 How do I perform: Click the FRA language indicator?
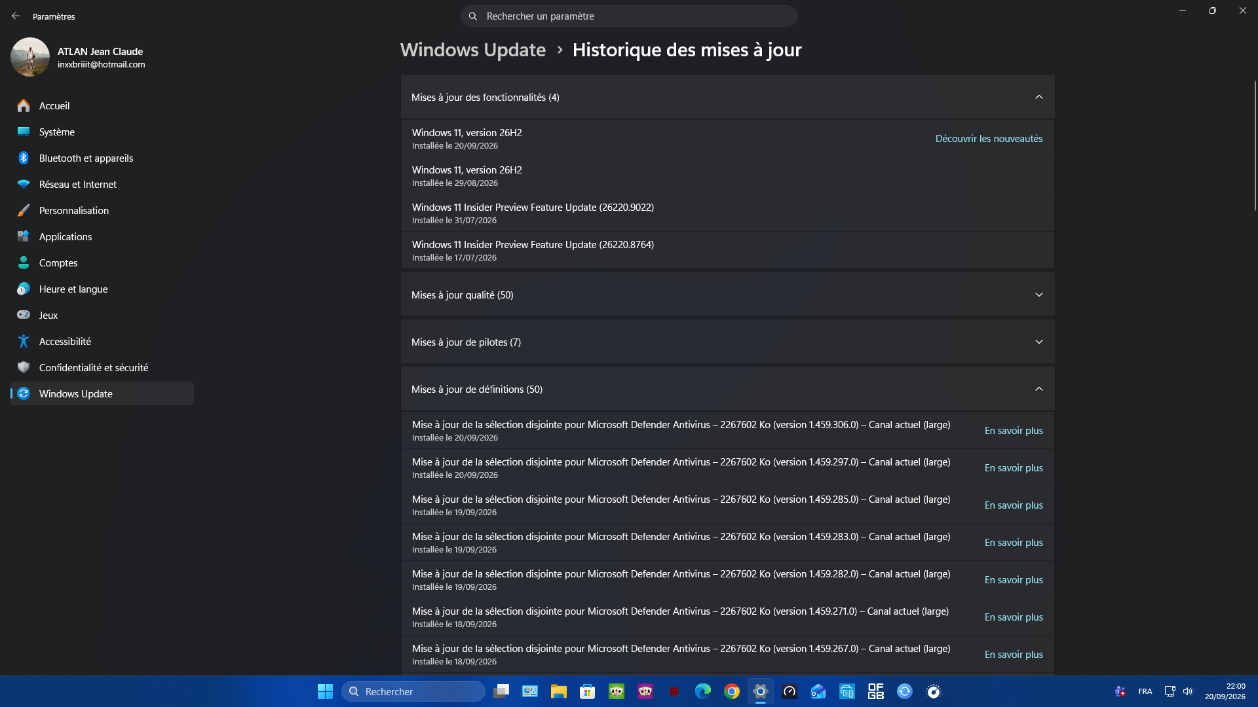(1145, 691)
